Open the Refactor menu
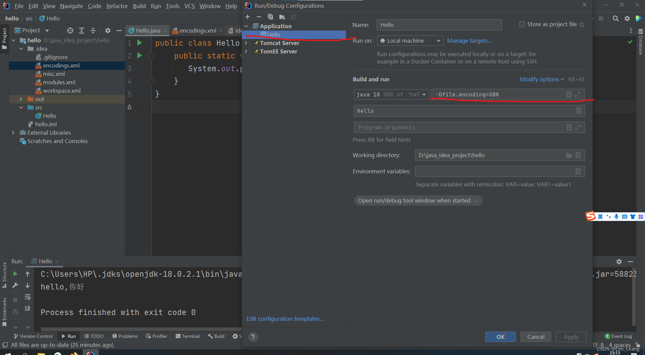The width and height of the screenshot is (645, 355). click(117, 6)
